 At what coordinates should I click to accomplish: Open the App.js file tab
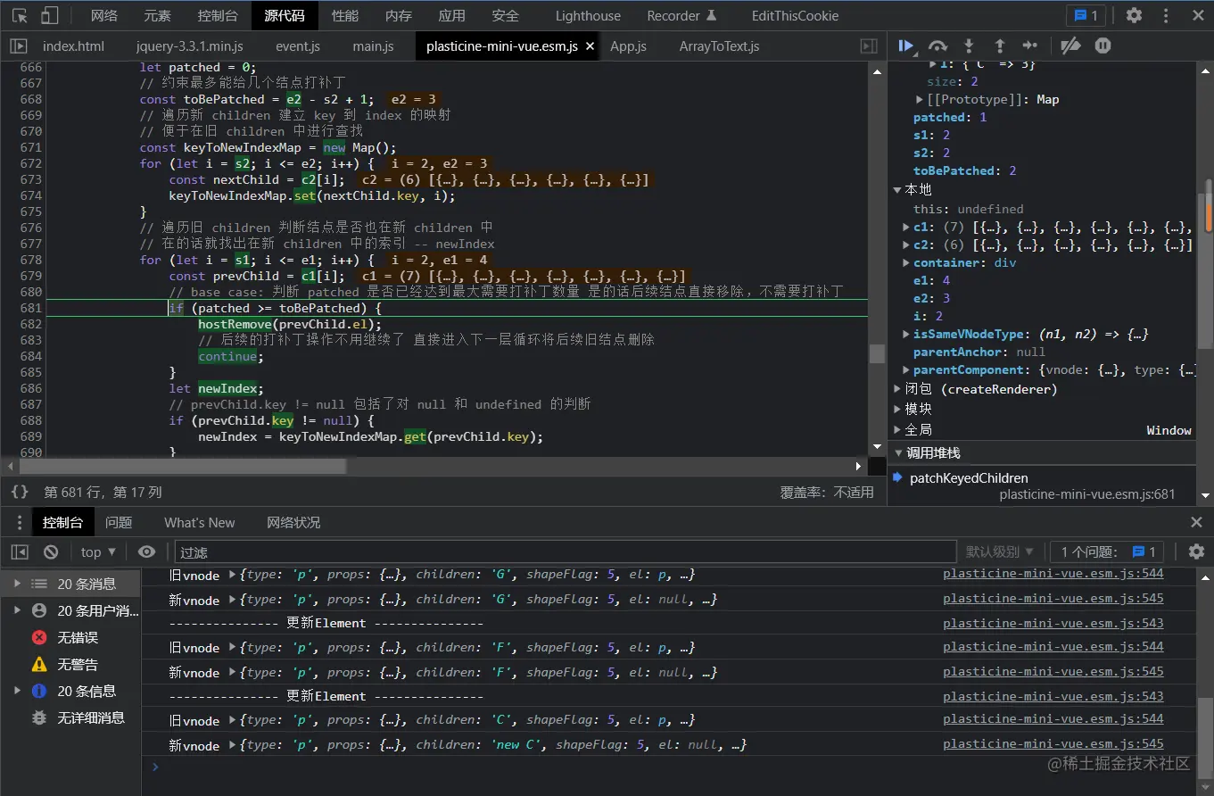(628, 46)
